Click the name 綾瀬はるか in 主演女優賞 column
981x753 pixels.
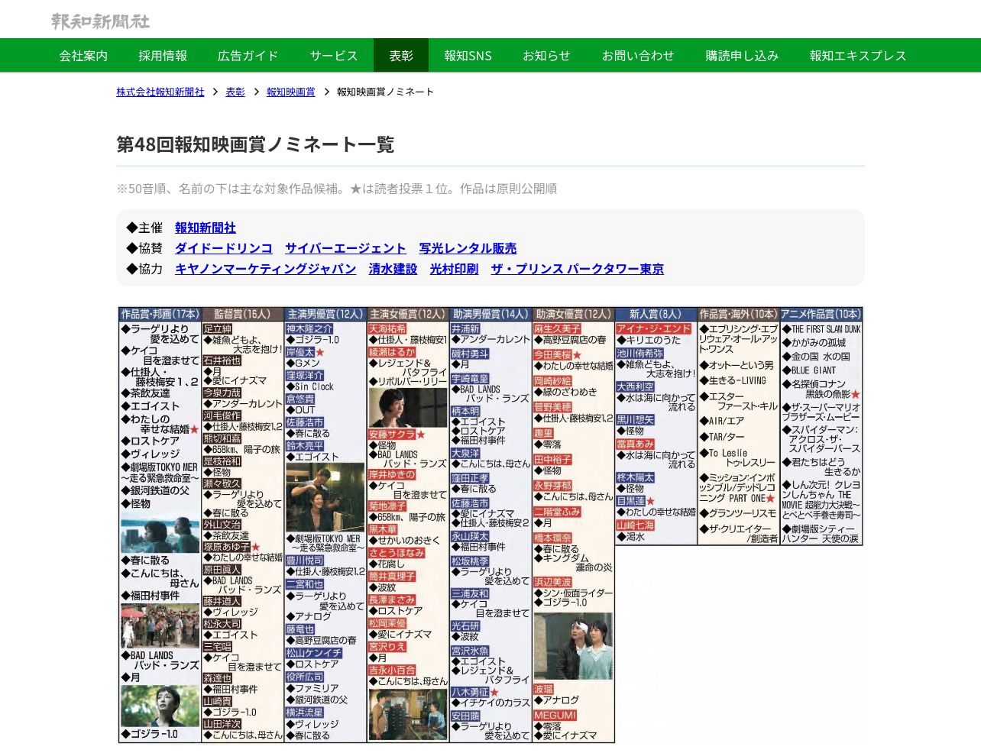(392, 353)
